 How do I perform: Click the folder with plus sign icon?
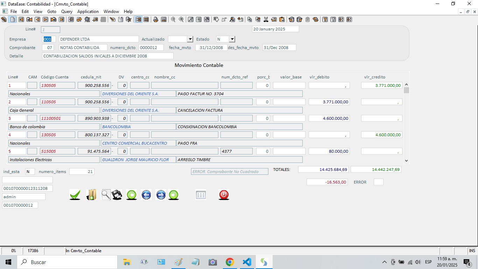(x=91, y=195)
